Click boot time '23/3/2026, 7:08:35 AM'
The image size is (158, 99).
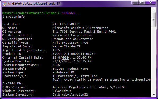pos(72,61)
